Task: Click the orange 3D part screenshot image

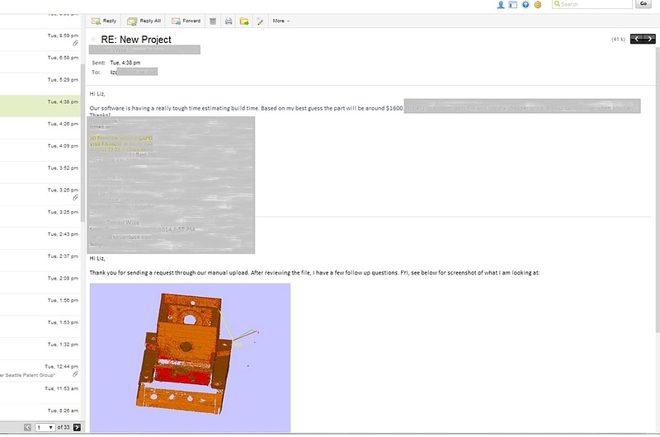Action: click(190, 357)
